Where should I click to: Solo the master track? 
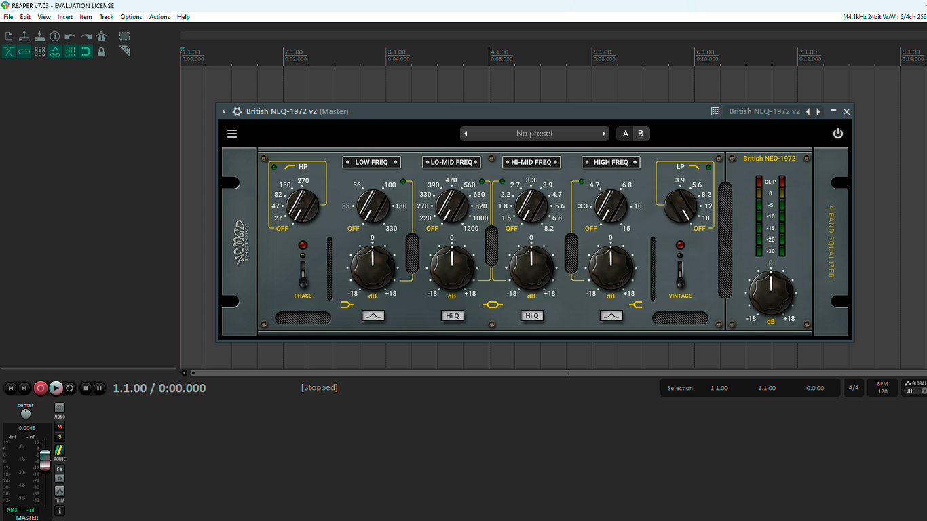tap(60, 437)
